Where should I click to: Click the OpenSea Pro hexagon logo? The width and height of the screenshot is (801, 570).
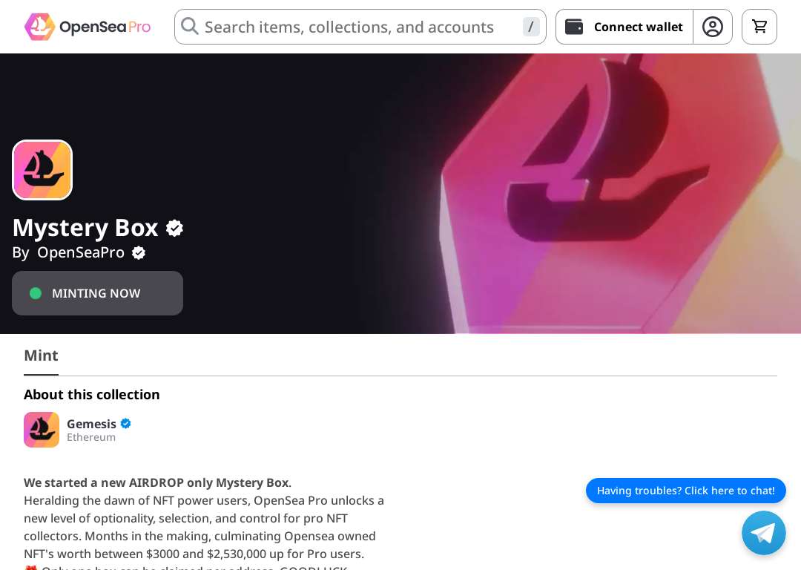tap(39, 27)
